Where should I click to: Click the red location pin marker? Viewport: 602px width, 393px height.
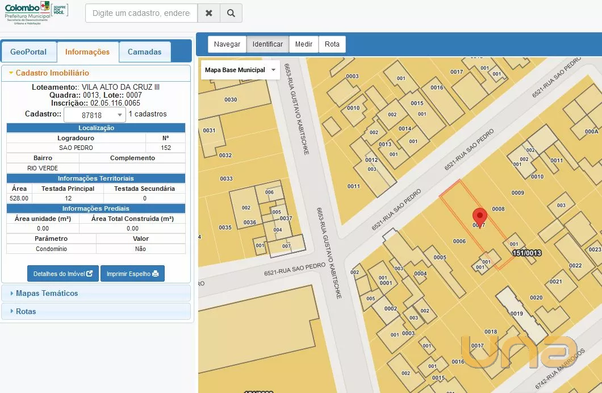click(x=480, y=217)
